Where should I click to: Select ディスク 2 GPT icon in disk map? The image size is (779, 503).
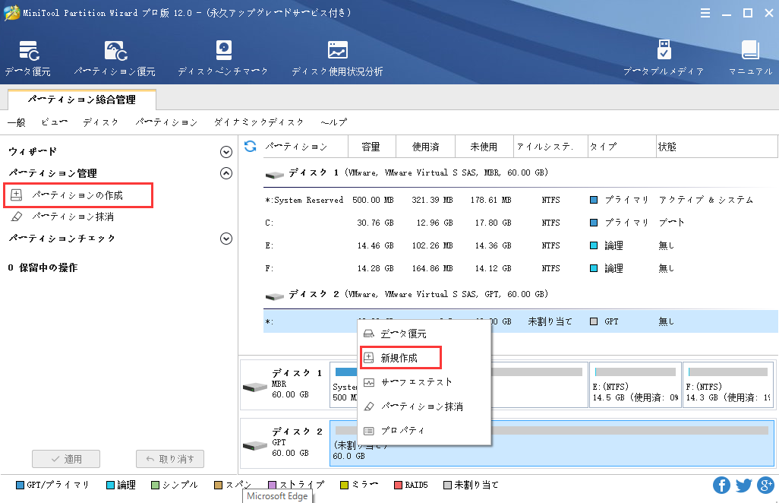click(x=255, y=446)
